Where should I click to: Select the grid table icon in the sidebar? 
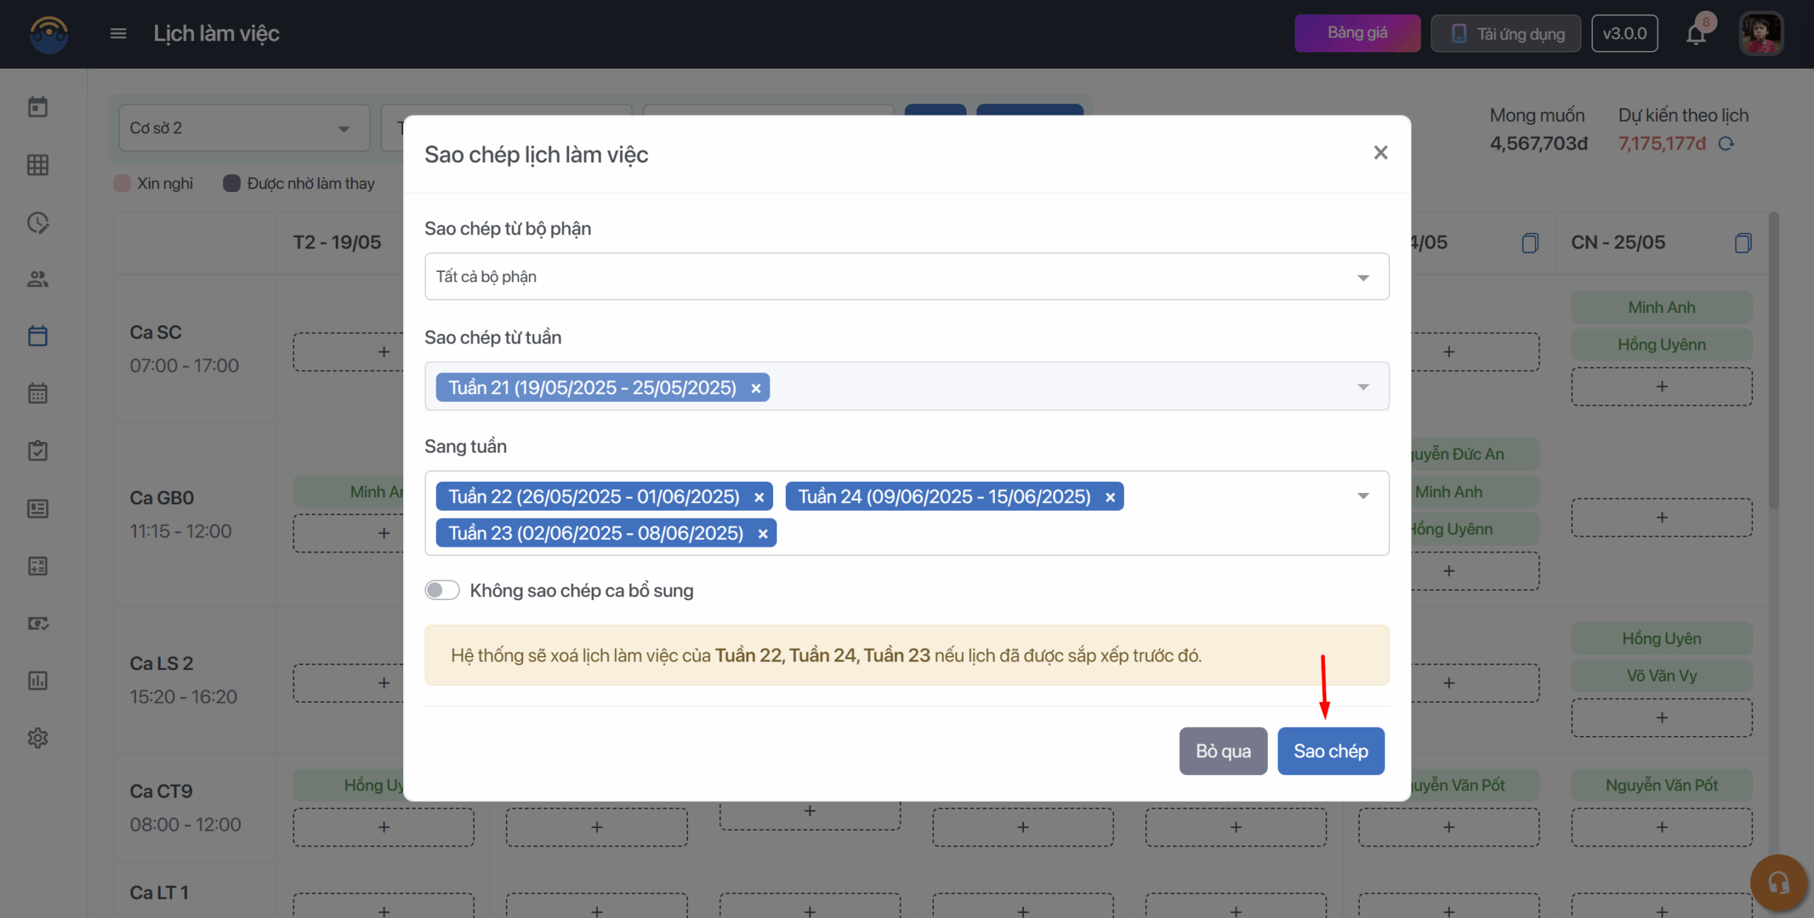[38, 165]
